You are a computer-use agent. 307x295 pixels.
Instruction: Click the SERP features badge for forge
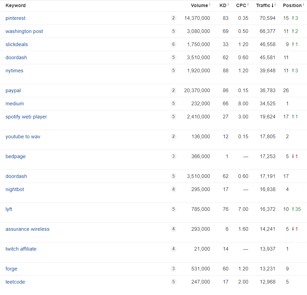pos(173,268)
